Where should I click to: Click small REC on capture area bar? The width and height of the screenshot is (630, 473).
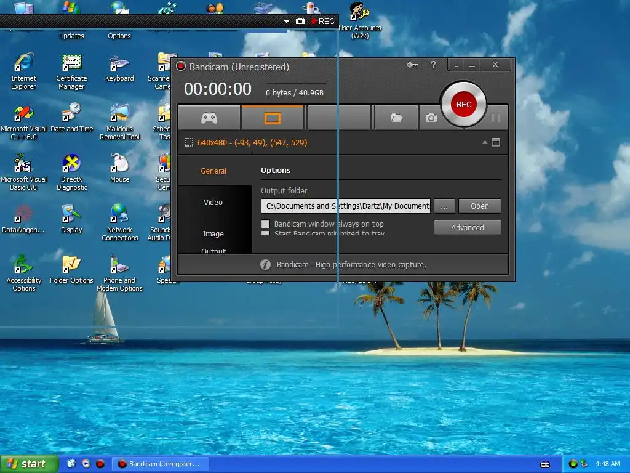(x=322, y=22)
